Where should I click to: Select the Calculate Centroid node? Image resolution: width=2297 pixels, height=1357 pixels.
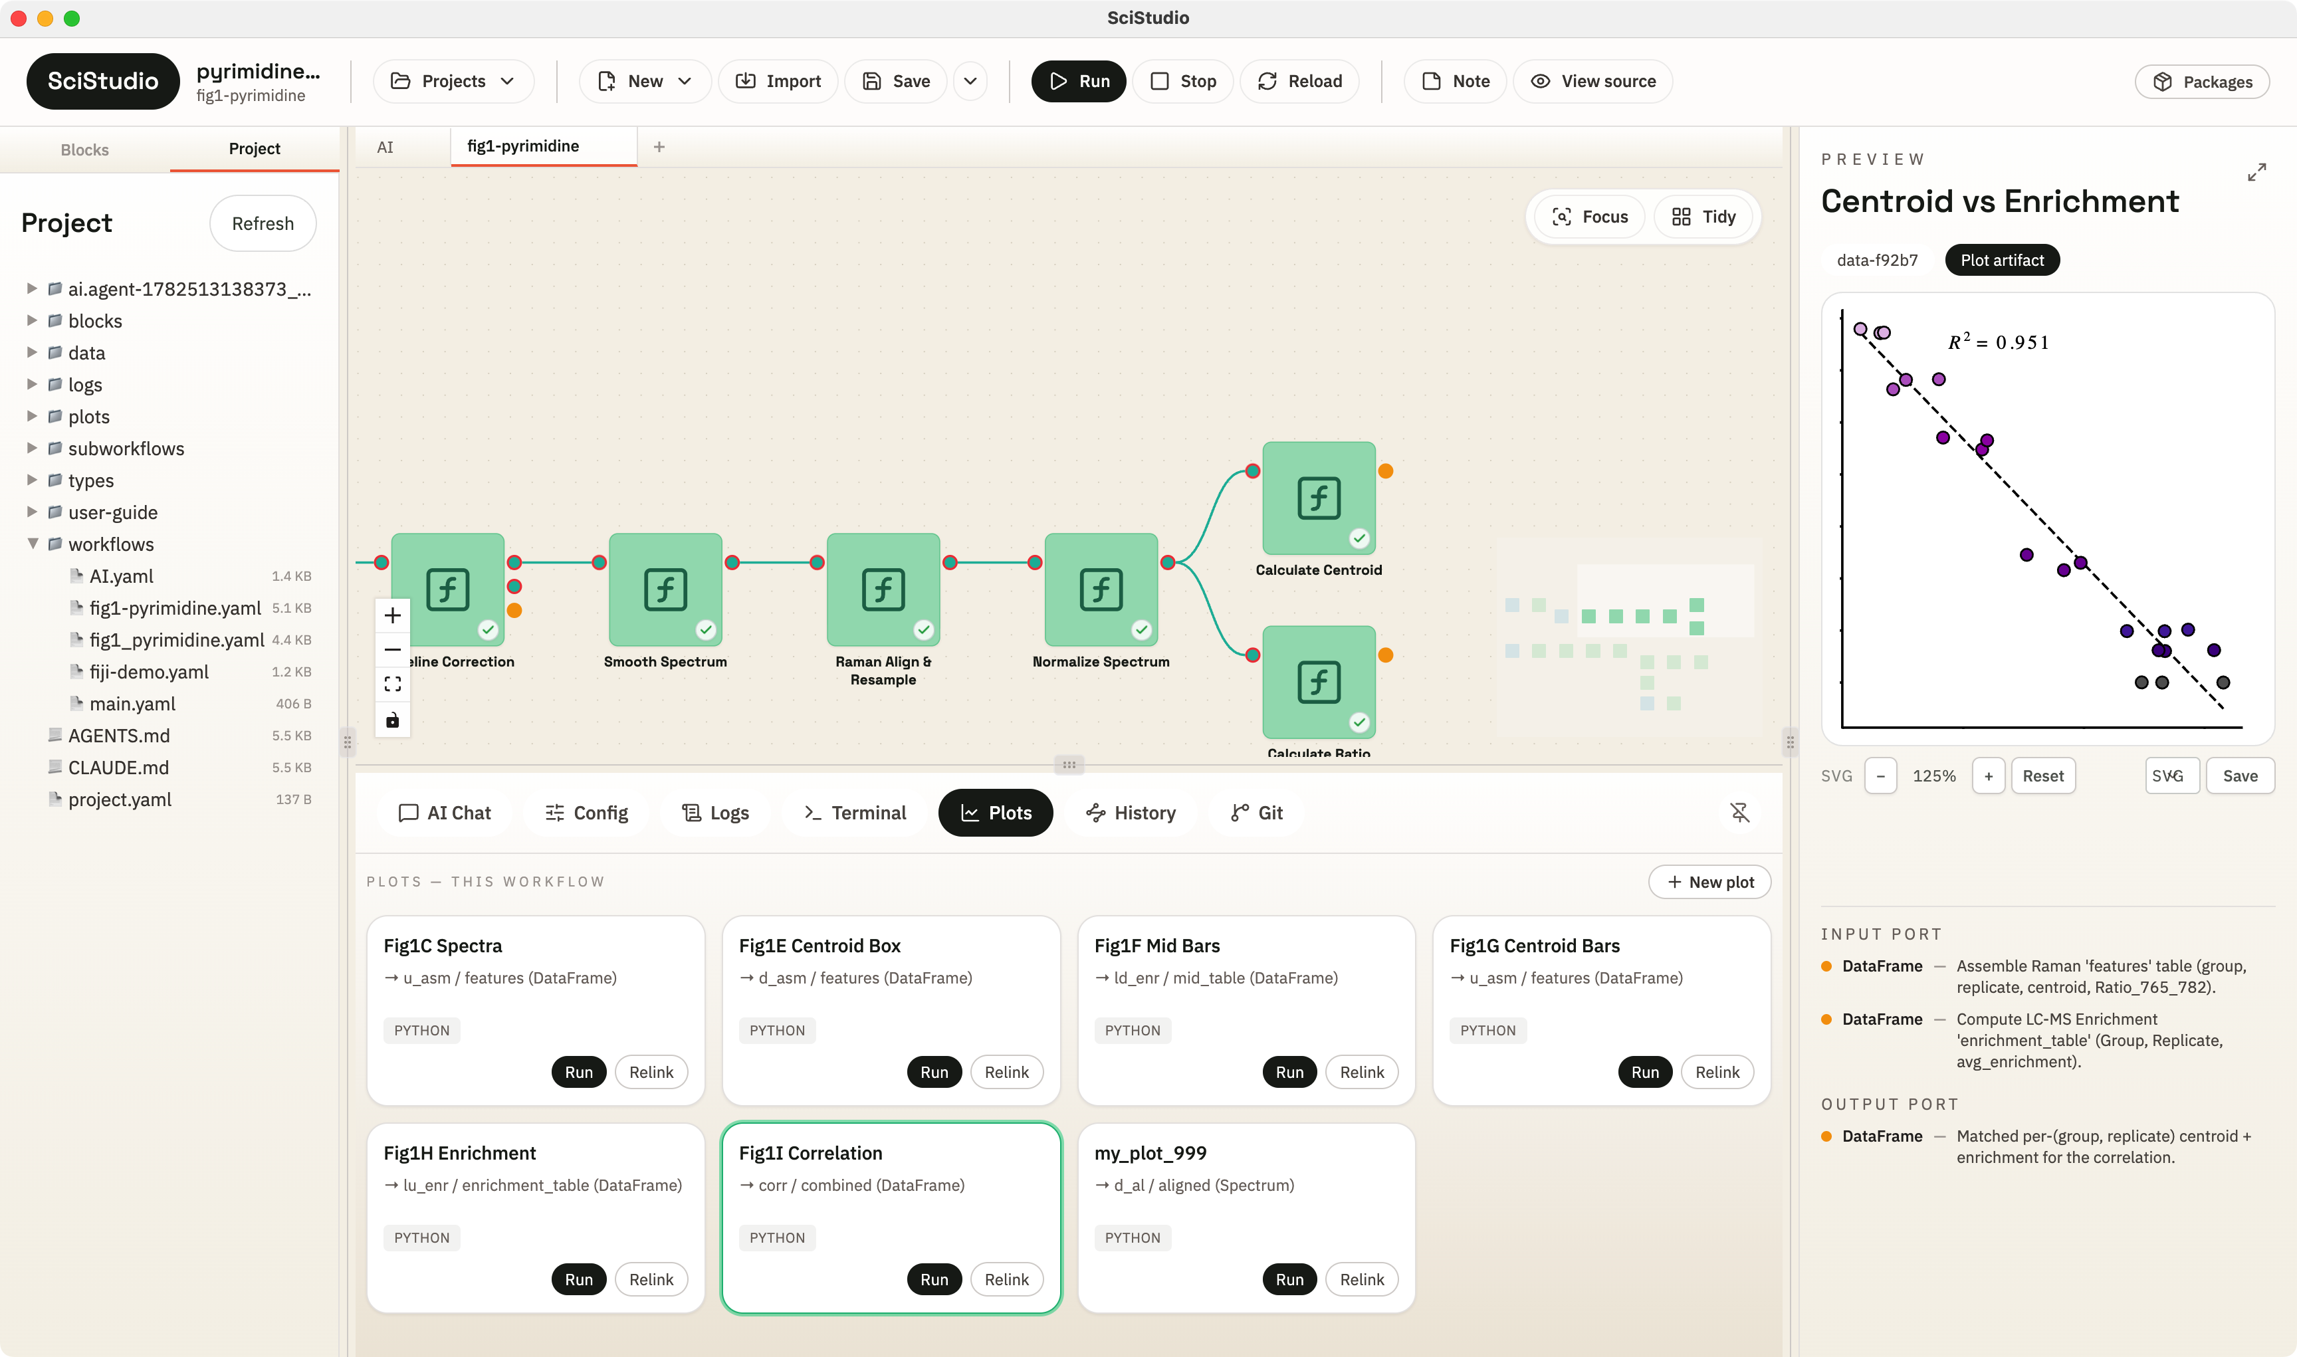1319,498
